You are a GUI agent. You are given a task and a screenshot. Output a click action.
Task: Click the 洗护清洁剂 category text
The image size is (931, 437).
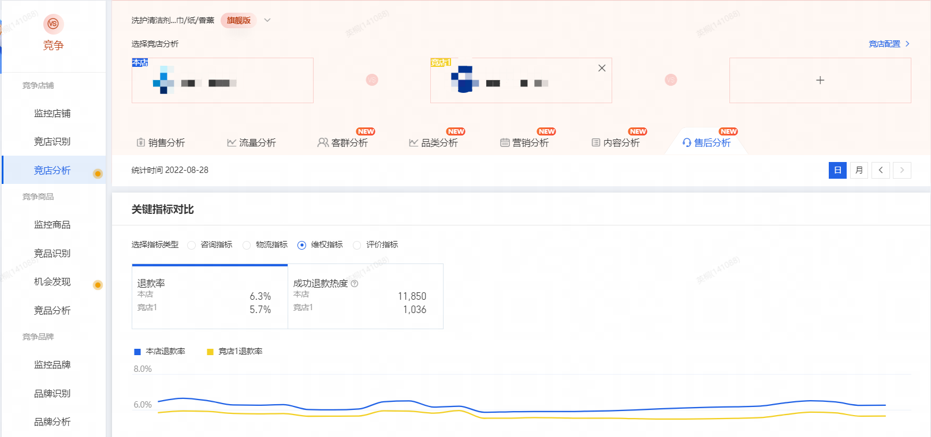[x=173, y=20]
